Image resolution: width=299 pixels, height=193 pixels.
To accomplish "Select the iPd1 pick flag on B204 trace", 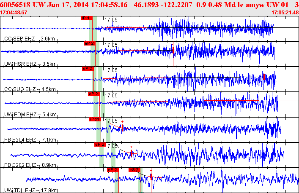I will pyautogui.click(x=95, y=119).
